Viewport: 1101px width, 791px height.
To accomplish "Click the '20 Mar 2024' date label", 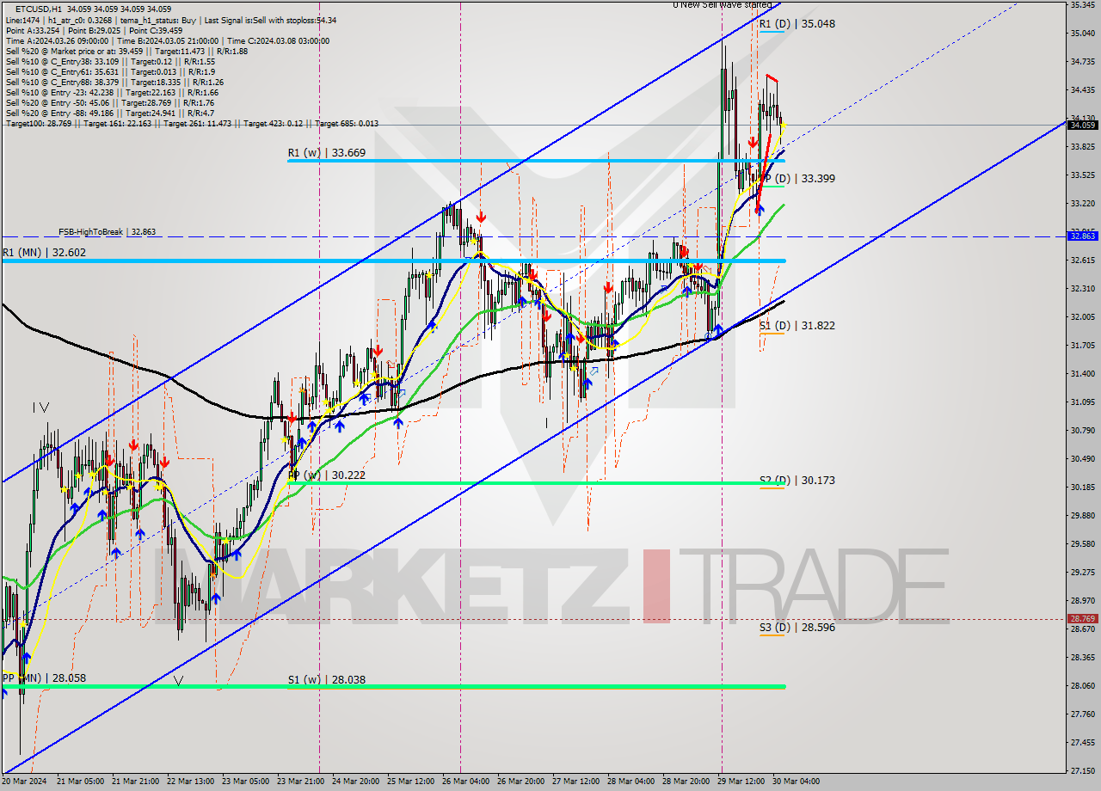I will point(26,782).
